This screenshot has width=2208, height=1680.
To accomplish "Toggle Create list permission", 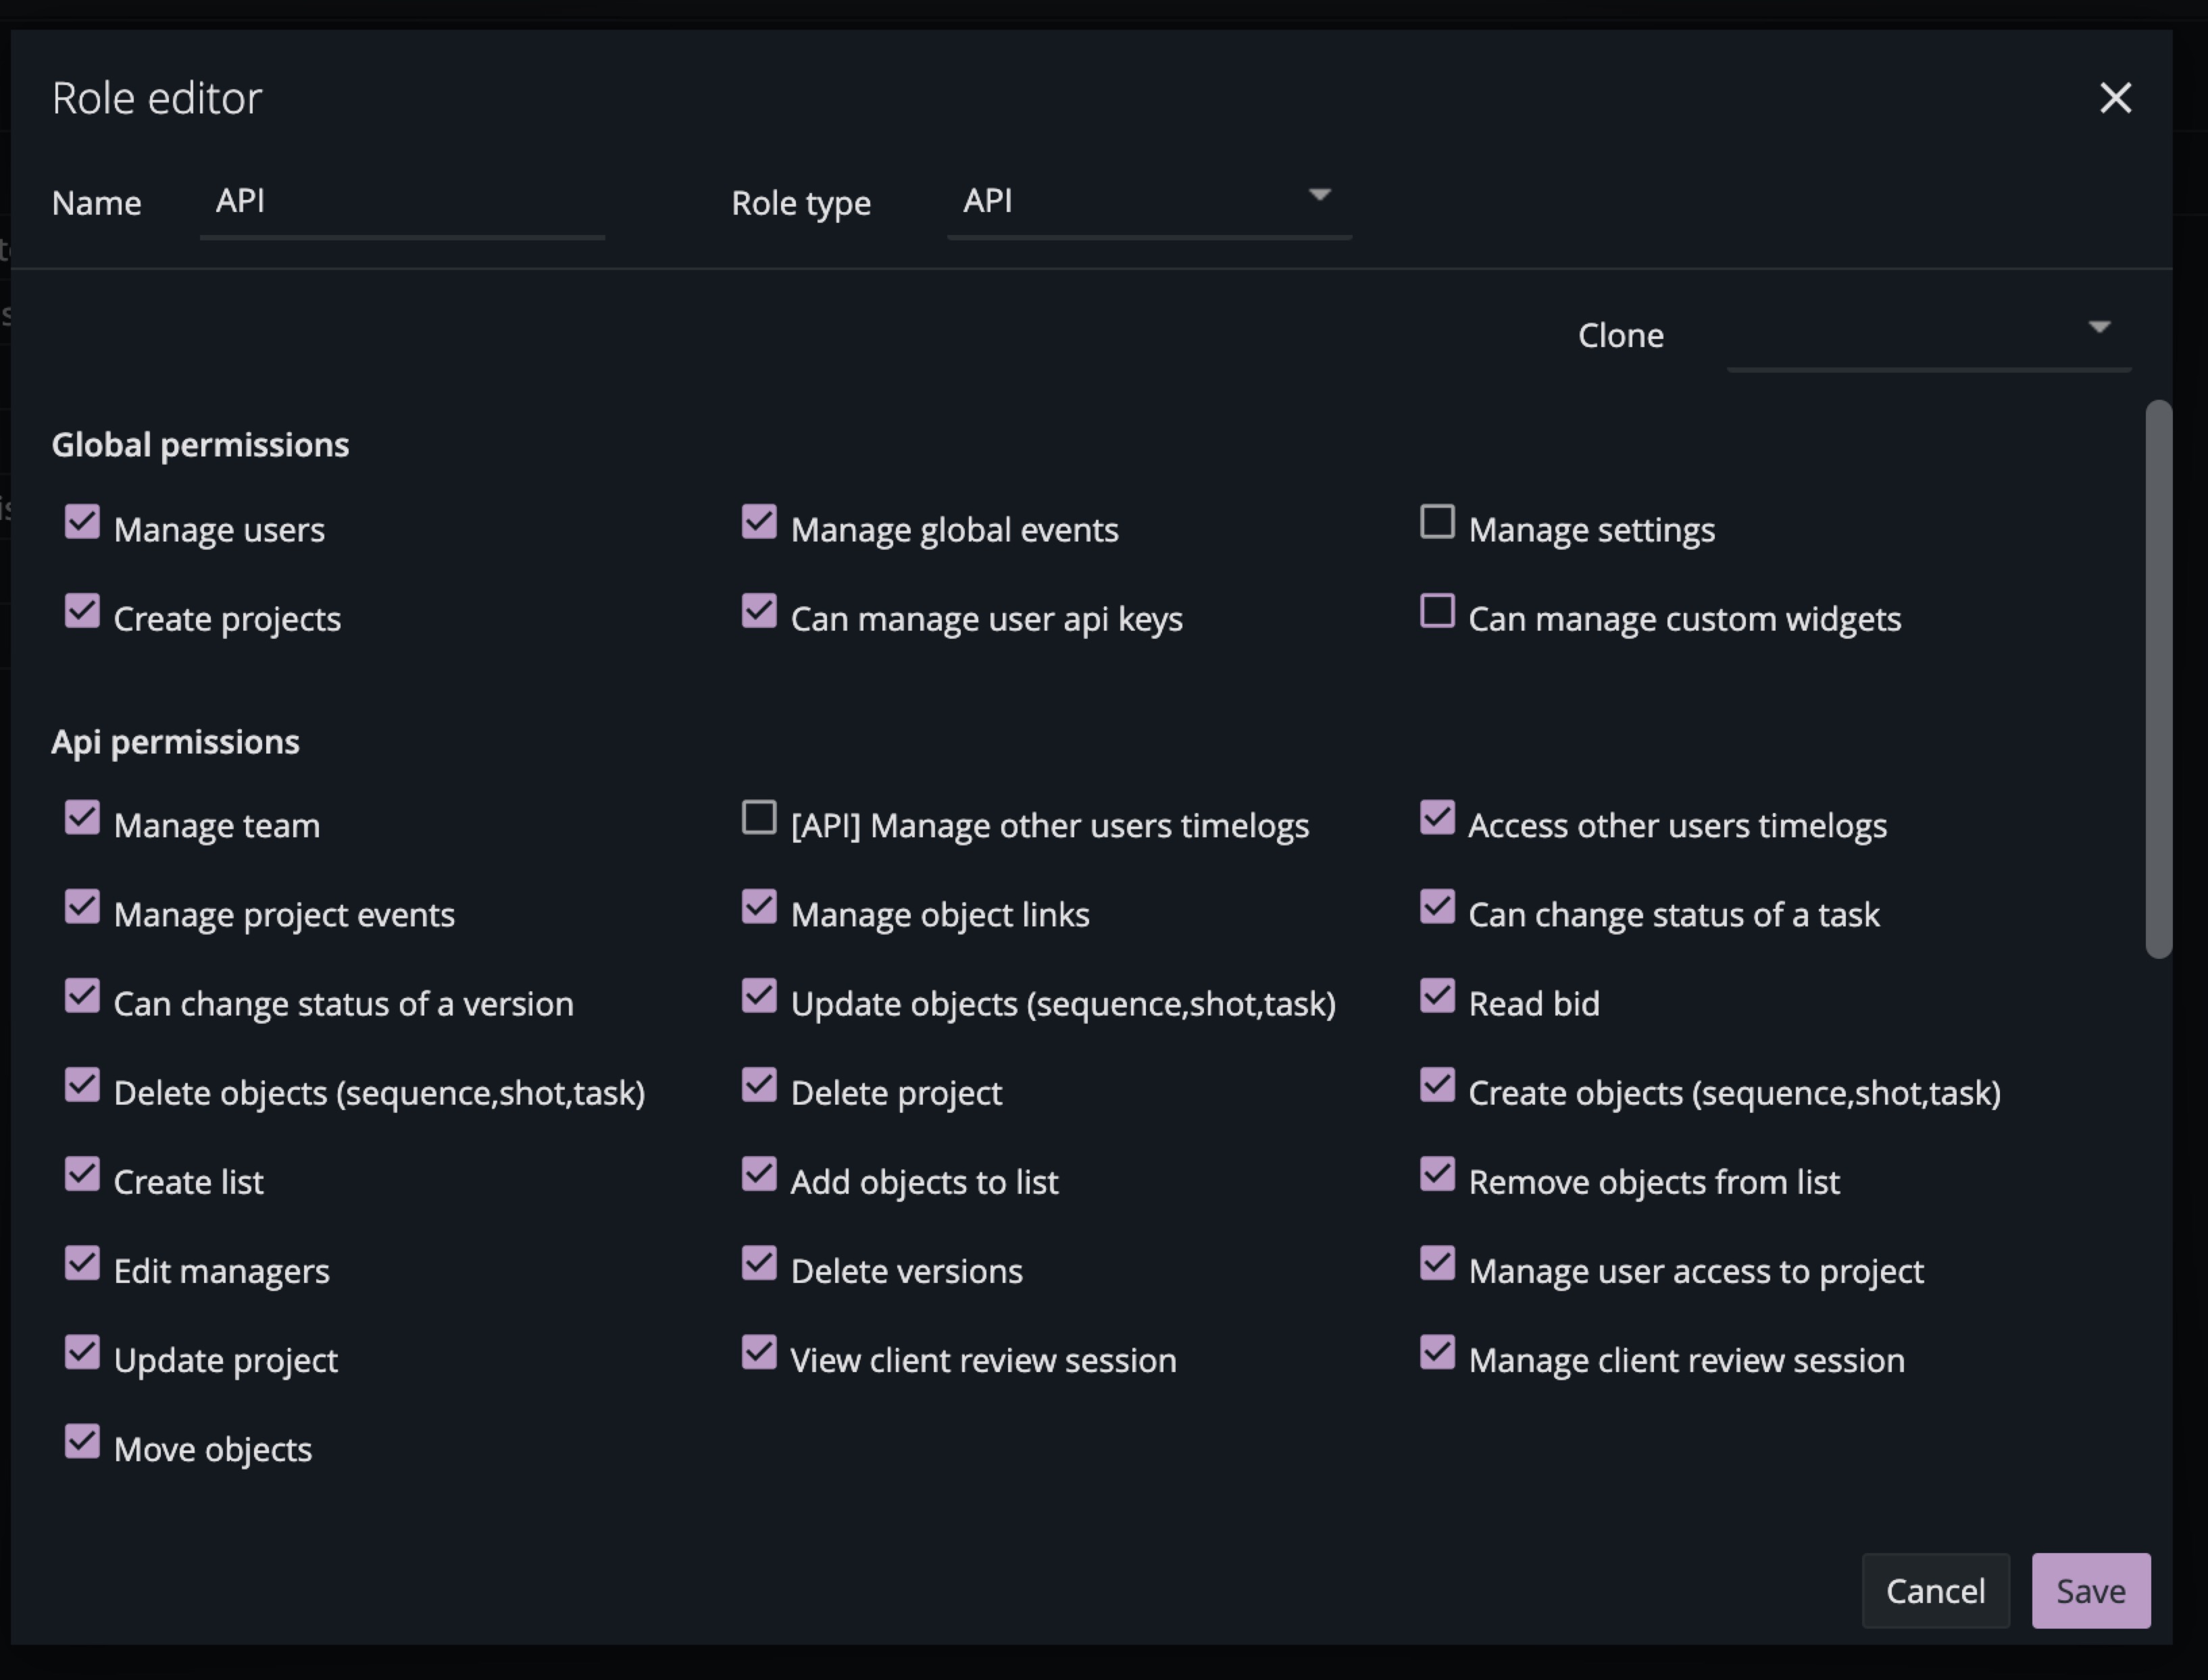I will (82, 1174).
